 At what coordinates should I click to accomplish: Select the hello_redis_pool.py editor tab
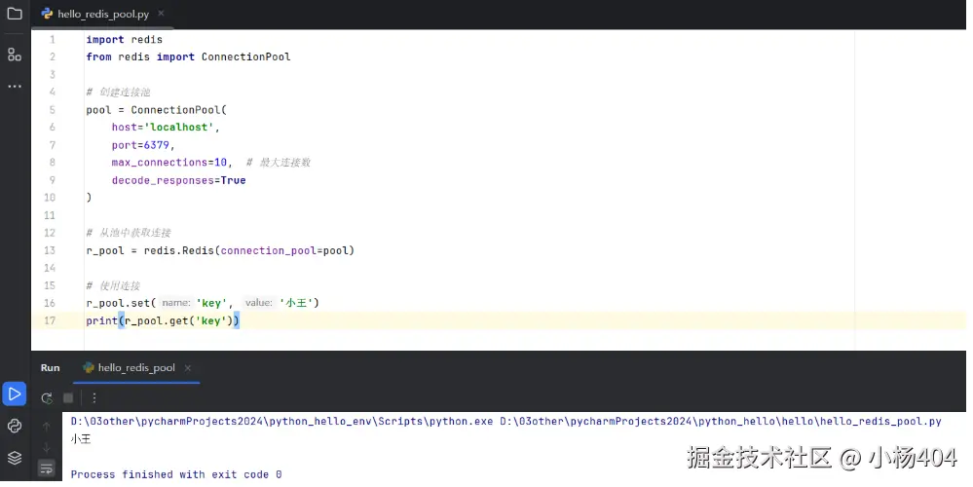[x=96, y=14]
